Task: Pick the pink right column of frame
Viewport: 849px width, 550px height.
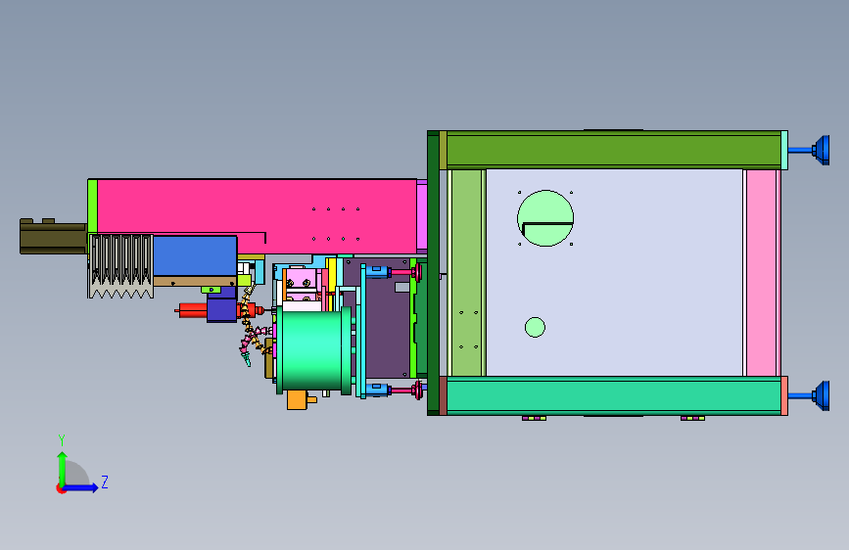Action: [x=761, y=273]
